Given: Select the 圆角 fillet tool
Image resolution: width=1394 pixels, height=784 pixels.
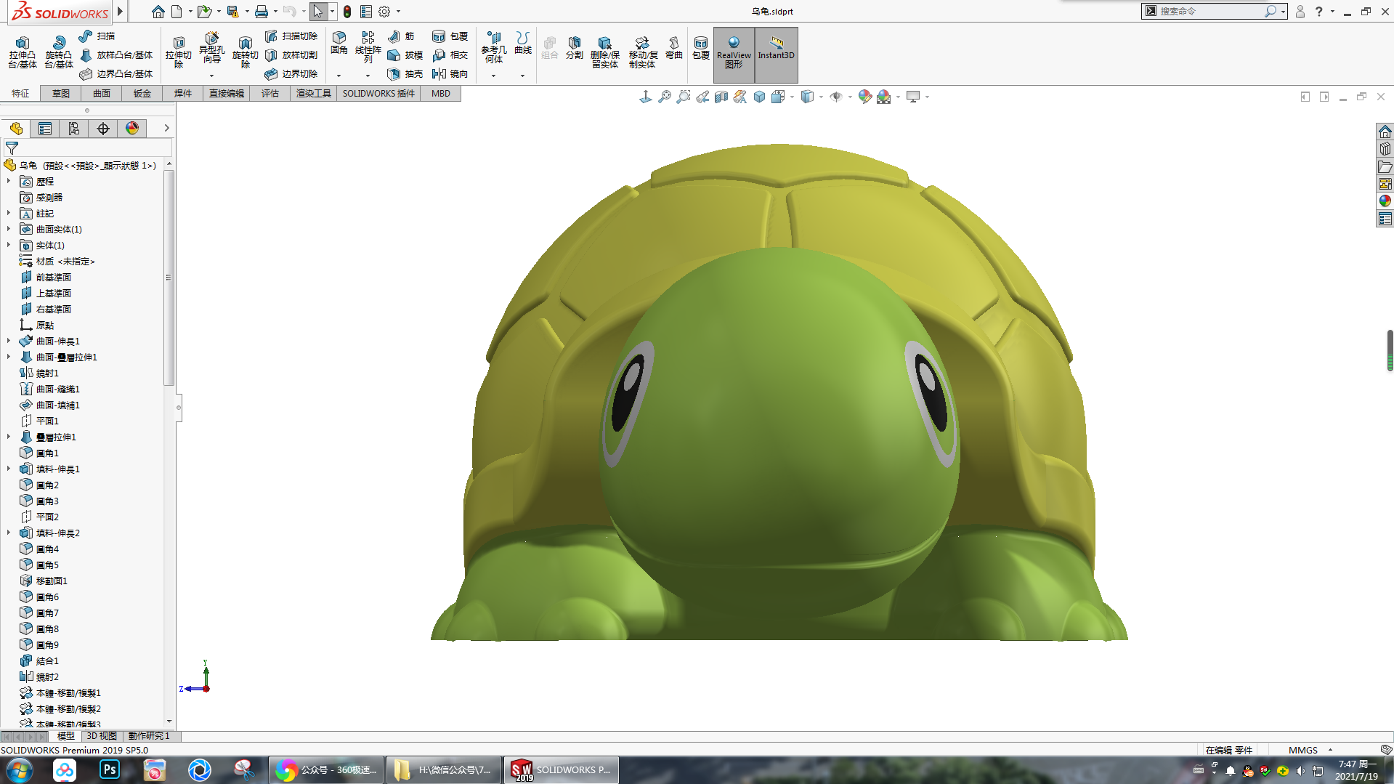Looking at the screenshot, I should coord(339,38).
